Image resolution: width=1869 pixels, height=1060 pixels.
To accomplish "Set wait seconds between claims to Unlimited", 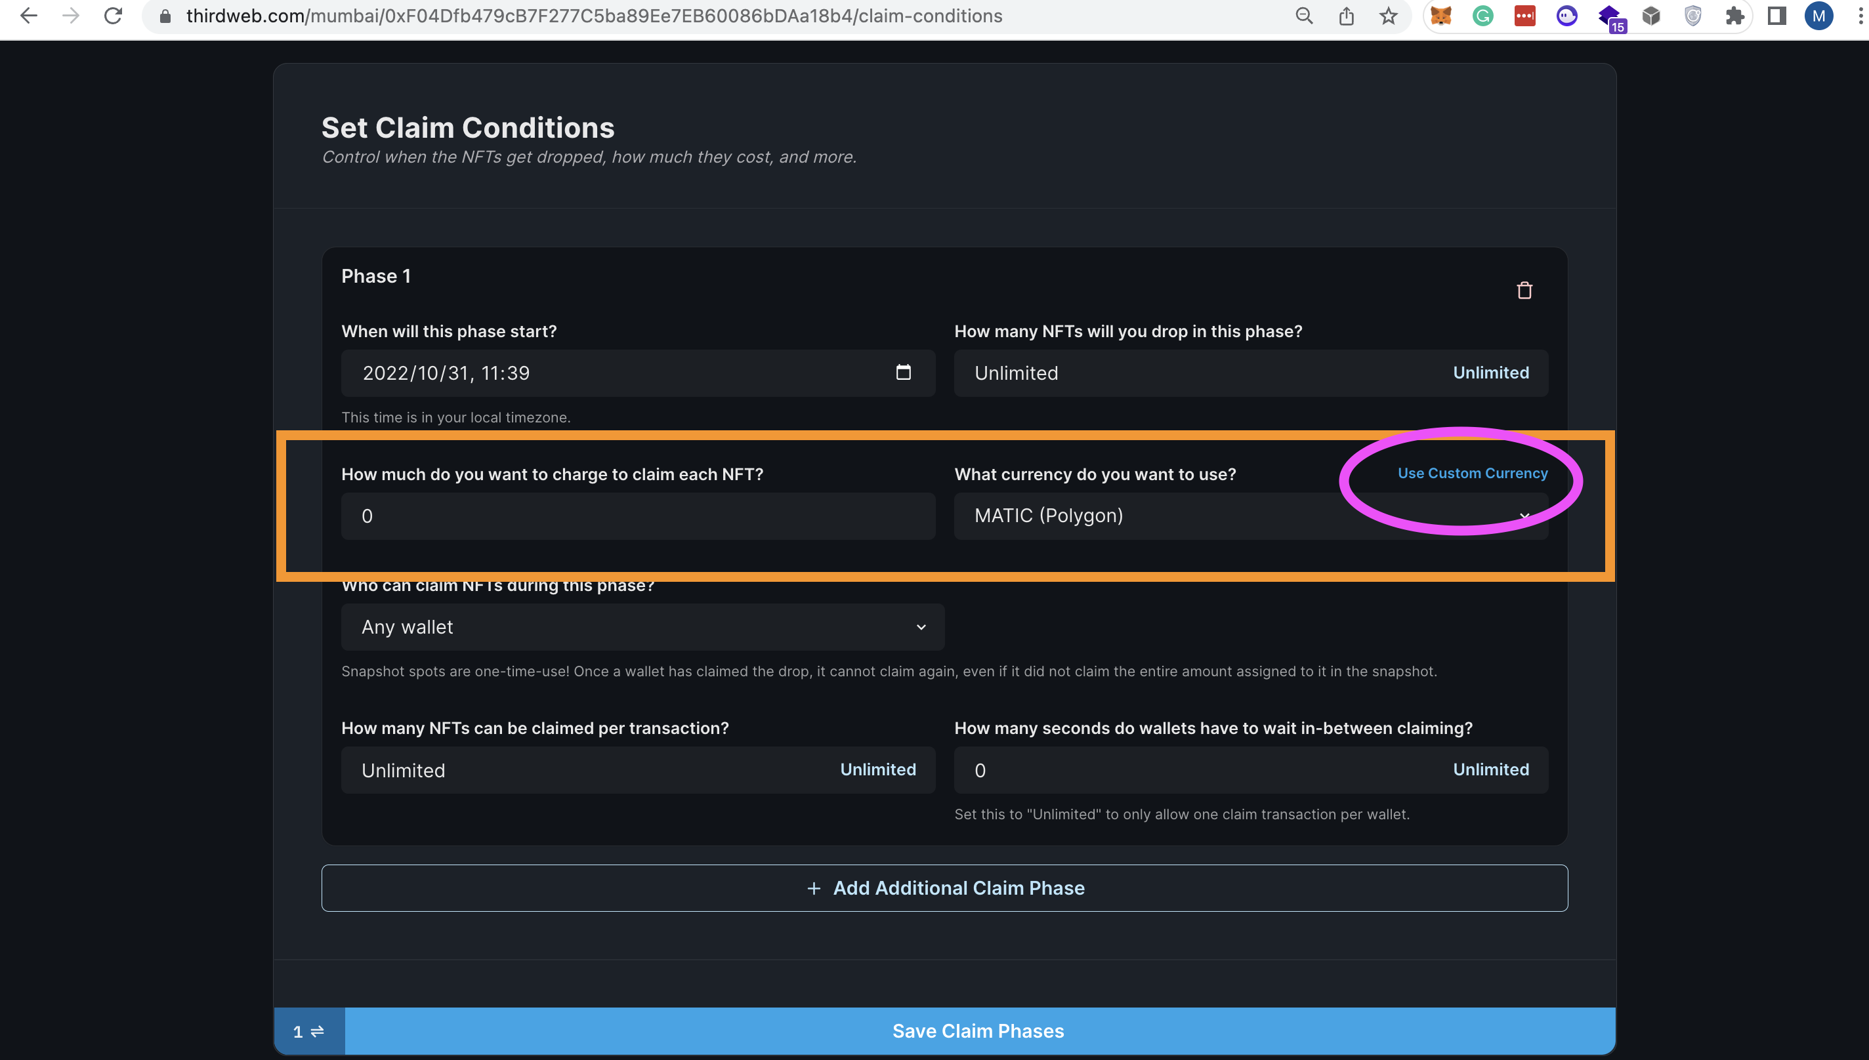I will [x=1490, y=769].
